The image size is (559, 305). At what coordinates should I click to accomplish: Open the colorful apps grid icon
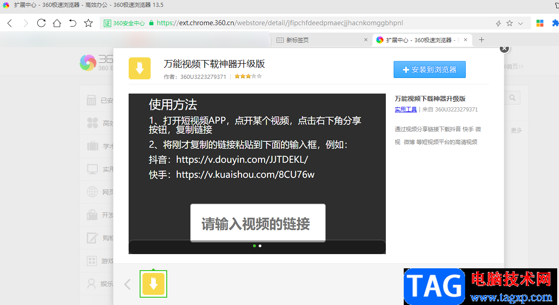(x=540, y=23)
